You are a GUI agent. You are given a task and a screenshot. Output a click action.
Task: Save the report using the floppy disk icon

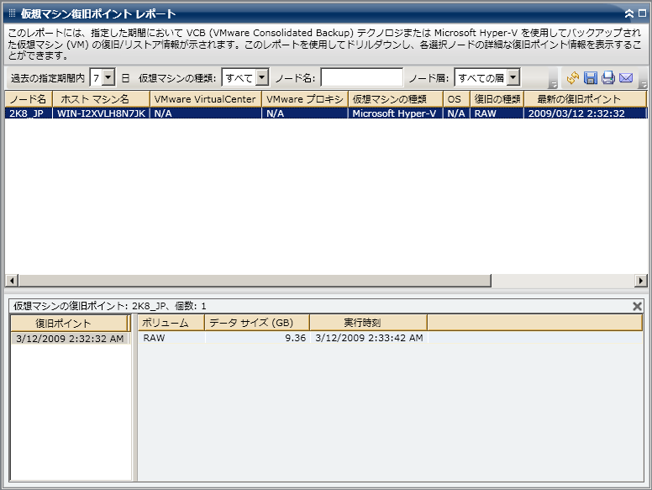[591, 78]
